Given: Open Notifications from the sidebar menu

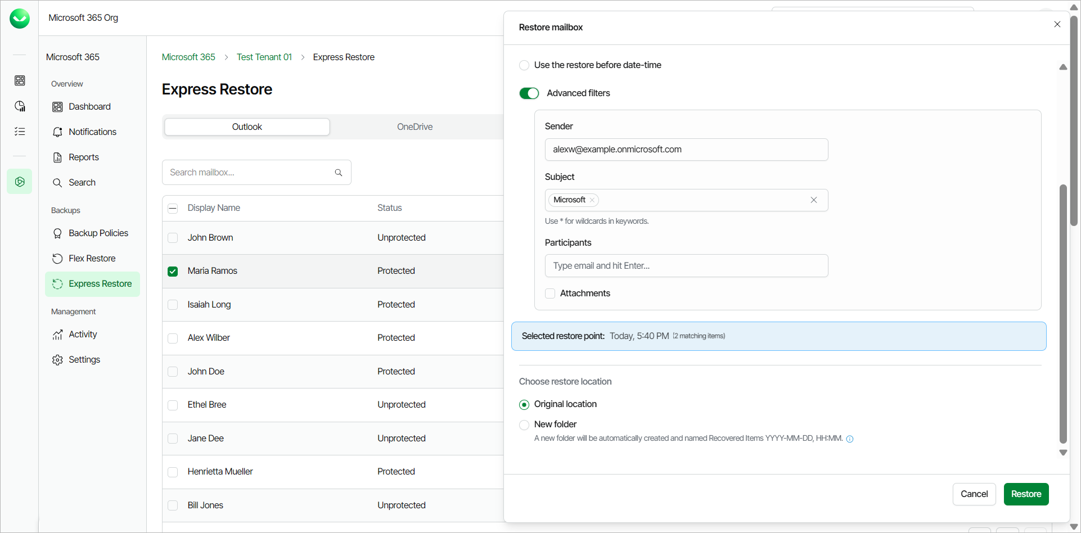Looking at the screenshot, I should [92, 132].
